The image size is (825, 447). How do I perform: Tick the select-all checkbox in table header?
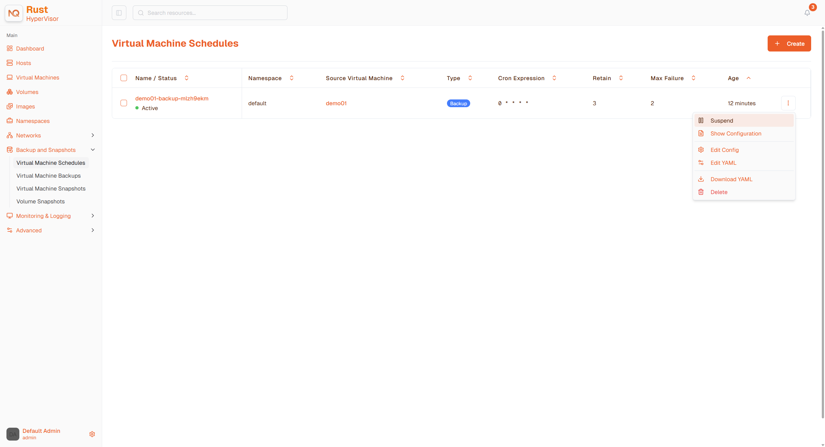click(x=124, y=78)
